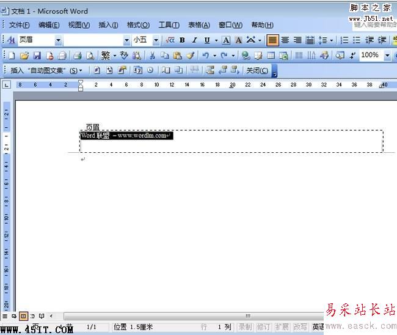
Task: Toggle underline formatting
Action: pyautogui.click(x=207, y=40)
